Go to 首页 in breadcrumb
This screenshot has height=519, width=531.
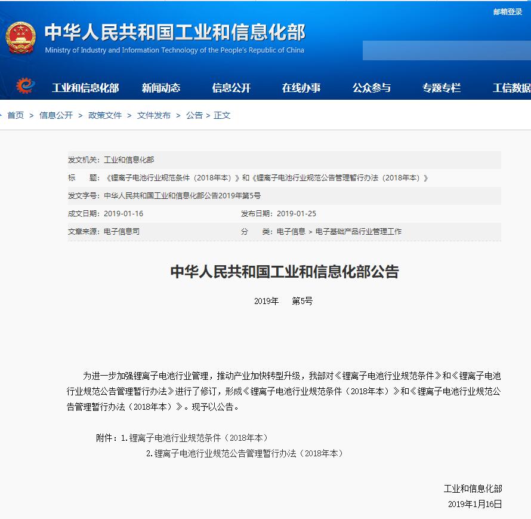pos(16,115)
